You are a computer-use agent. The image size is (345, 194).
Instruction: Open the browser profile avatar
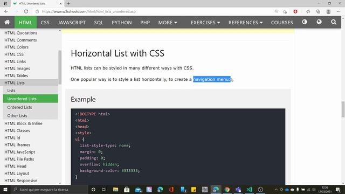pyautogui.click(x=328, y=11)
